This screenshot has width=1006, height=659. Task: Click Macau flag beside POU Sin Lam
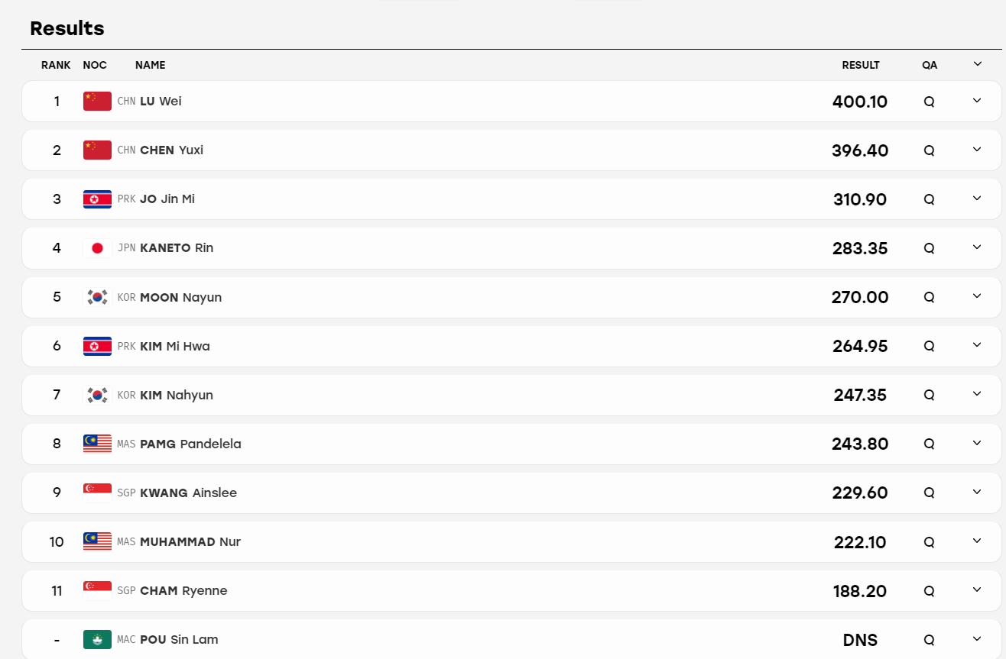tap(97, 639)
